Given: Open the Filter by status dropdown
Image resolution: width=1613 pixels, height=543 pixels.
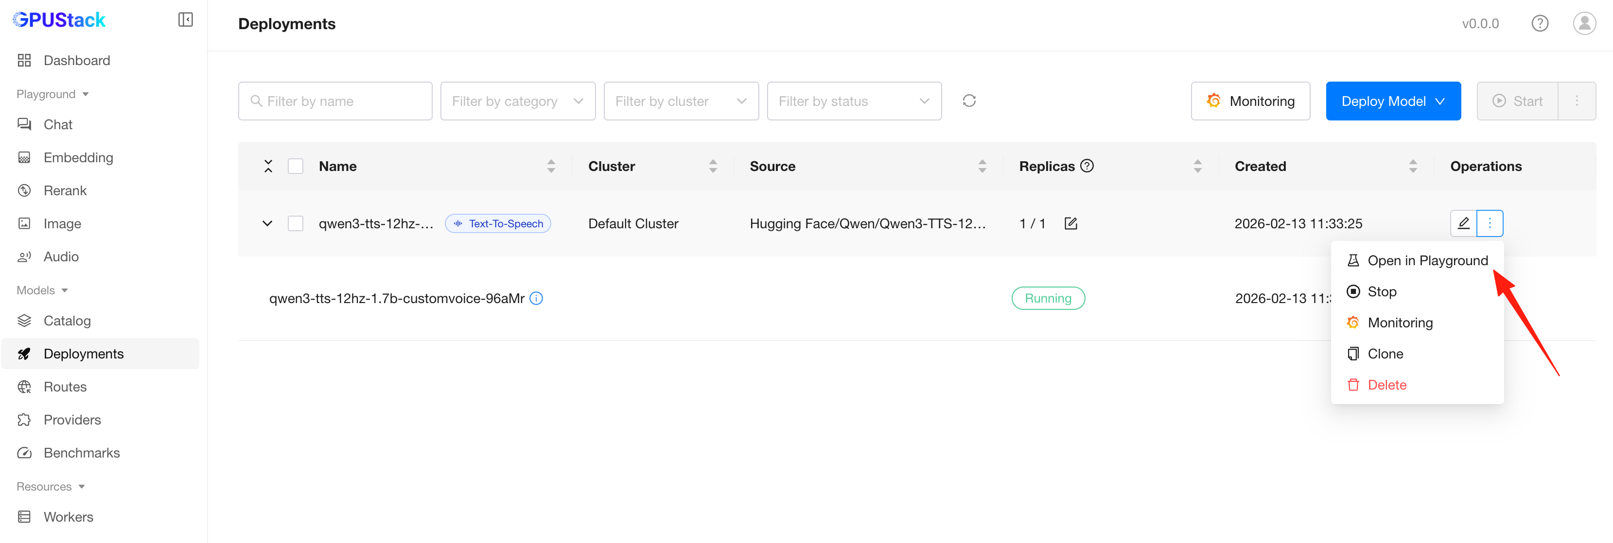Looking at the screenshot, I should 854,102.
